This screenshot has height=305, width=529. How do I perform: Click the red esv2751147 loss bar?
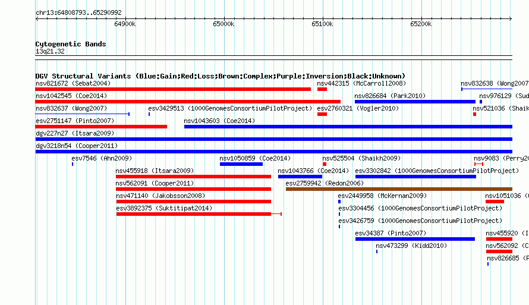click(x=101, y=127)
